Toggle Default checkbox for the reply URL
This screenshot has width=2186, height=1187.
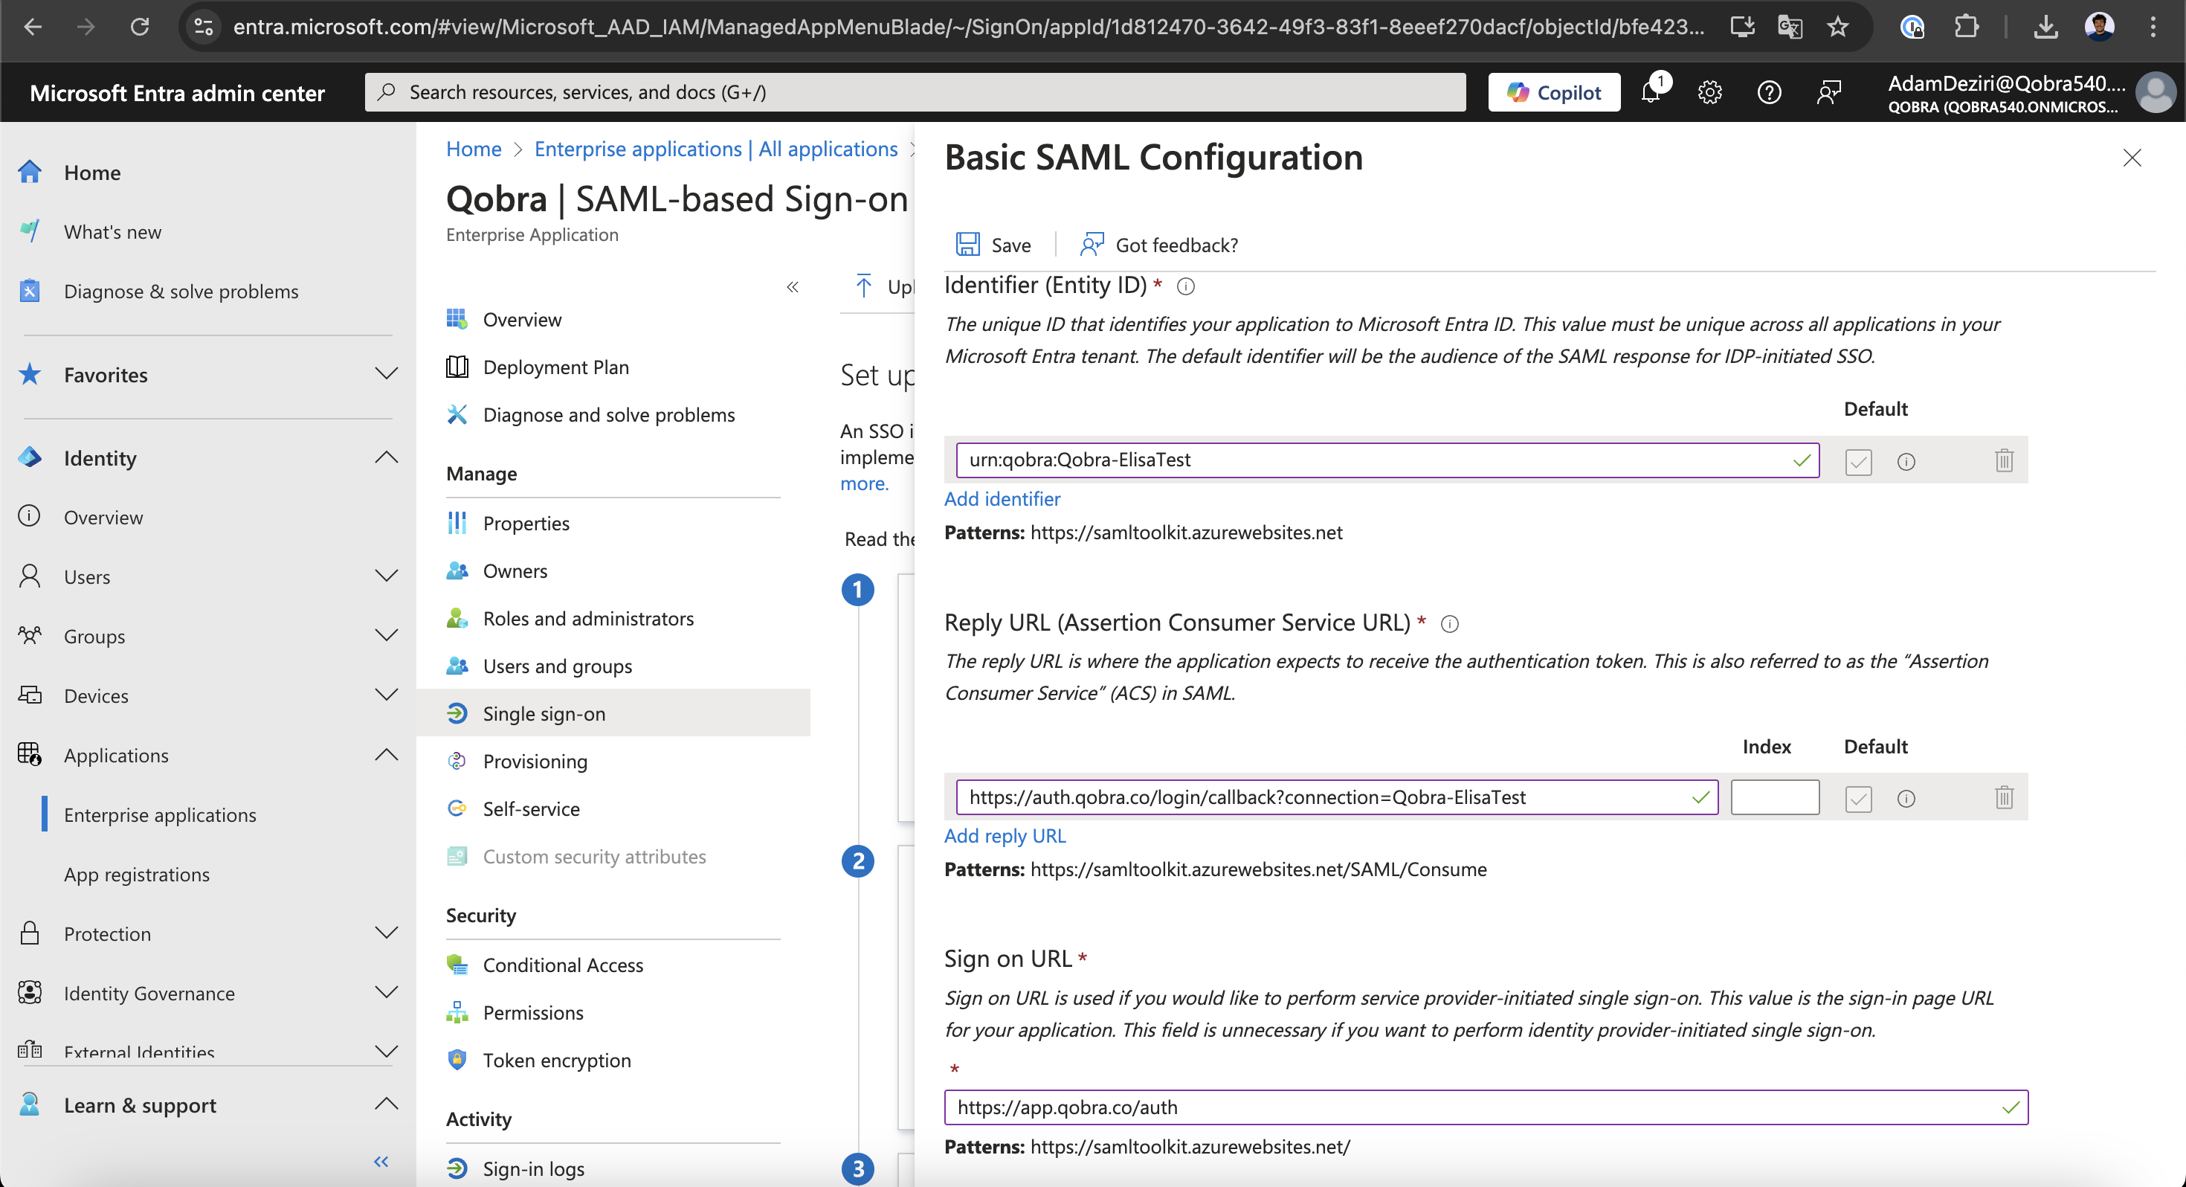pos(1857,798)
